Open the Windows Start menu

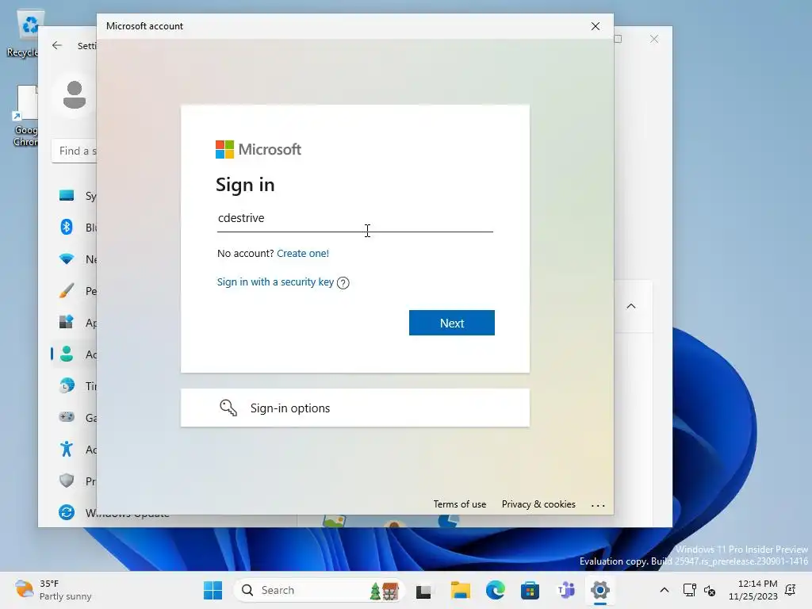(213, 590)
